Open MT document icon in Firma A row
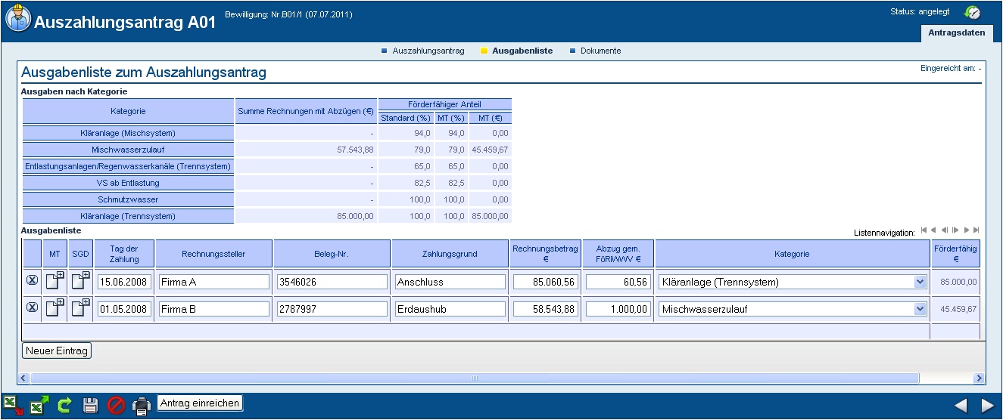Image resolution: width=1003 pixels, height=420 pixels. (55, 281)
